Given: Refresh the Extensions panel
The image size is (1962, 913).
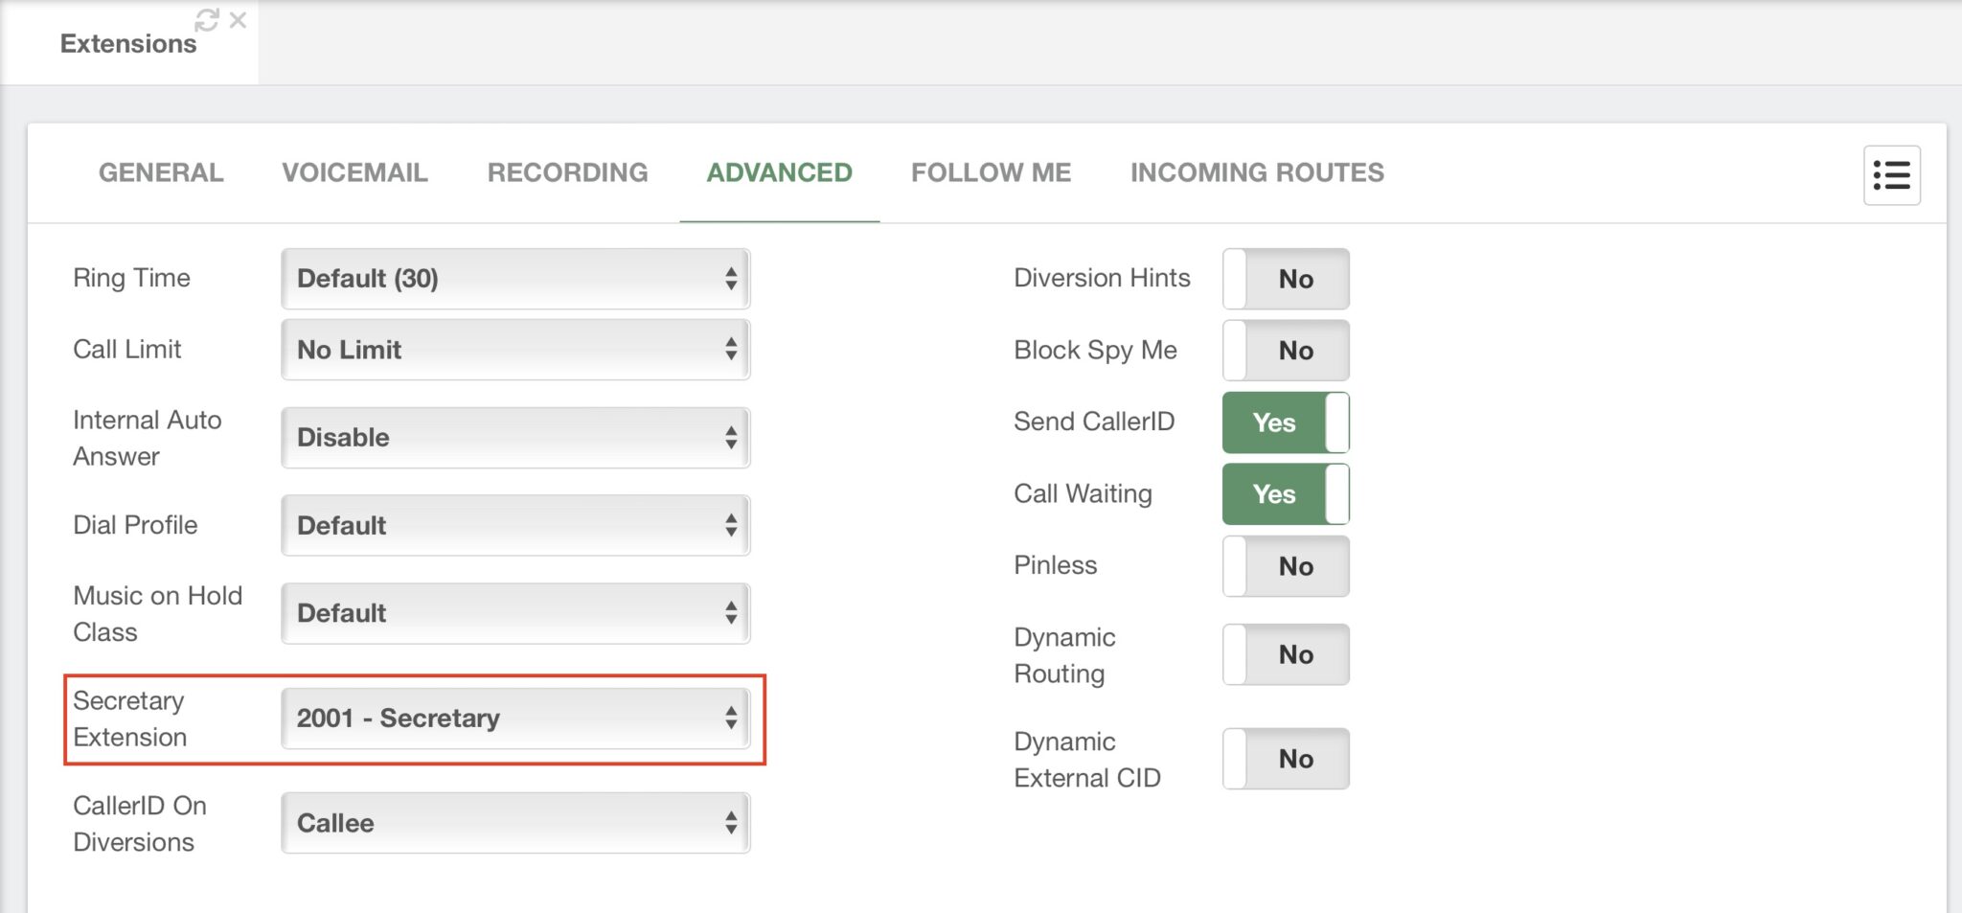Looking at the screenshot, I should click(206, 18).
